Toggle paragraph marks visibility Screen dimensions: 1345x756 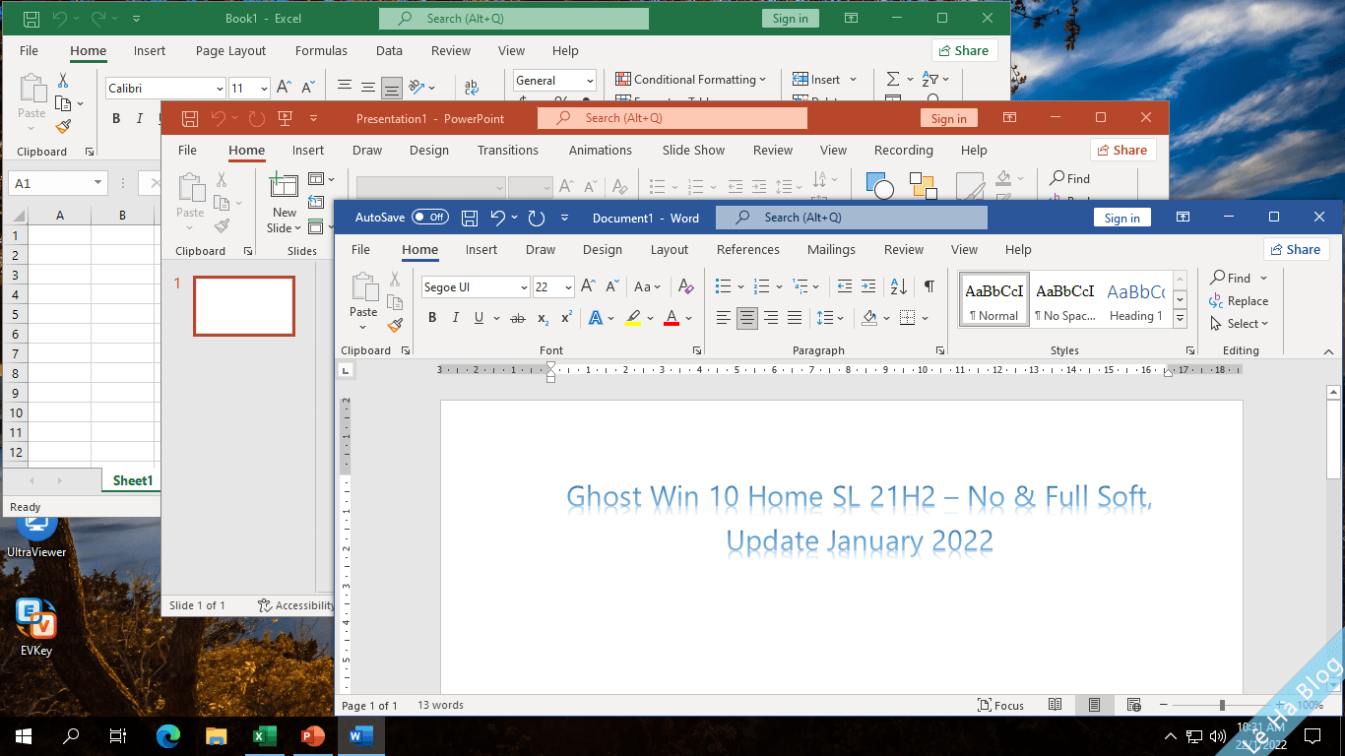tap(929, 284)
